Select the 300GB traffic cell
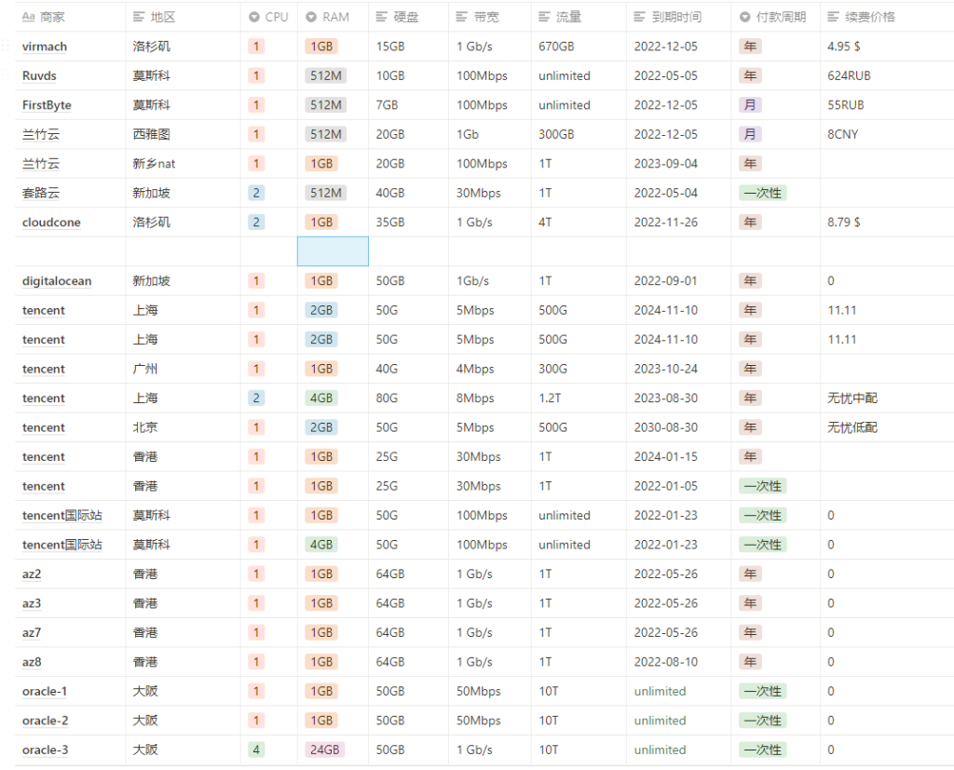 tap(579, 134)
